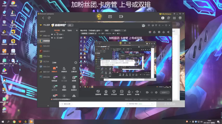Open taskbar search
Screen dimensions: 222x124
coord(8,122)
